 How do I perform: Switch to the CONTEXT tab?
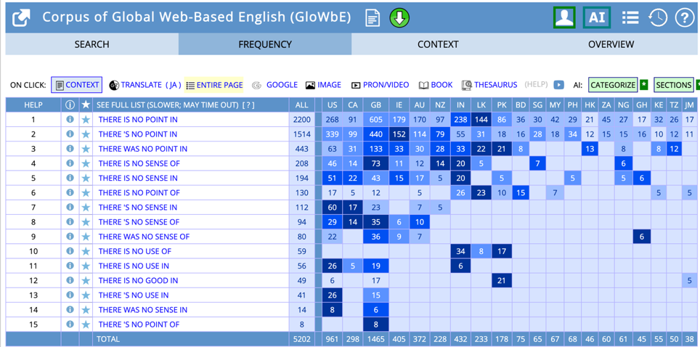(438, 44)
